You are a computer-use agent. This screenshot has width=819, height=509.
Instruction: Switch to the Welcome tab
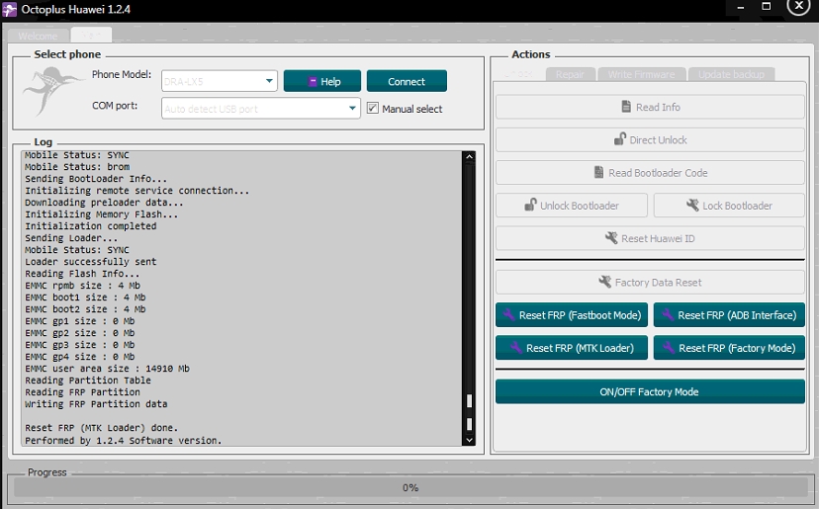tap(39, 36)
